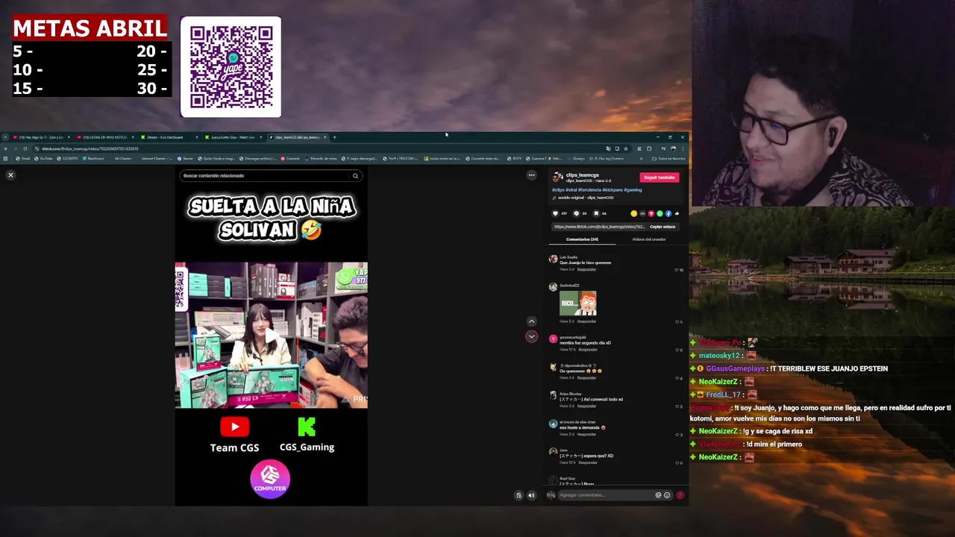Share the video via WhatsApp icon
The width and height of the screenshot is (955, 537).
(660, 213)
